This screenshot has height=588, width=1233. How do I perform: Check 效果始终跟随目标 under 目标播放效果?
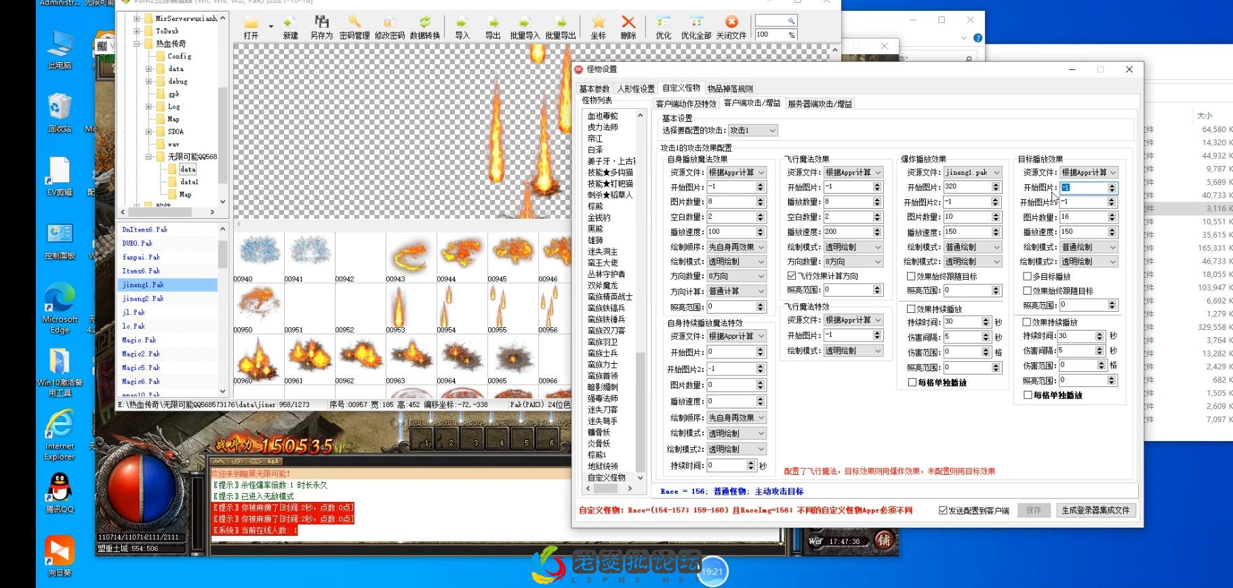[x=1027, y=291]
